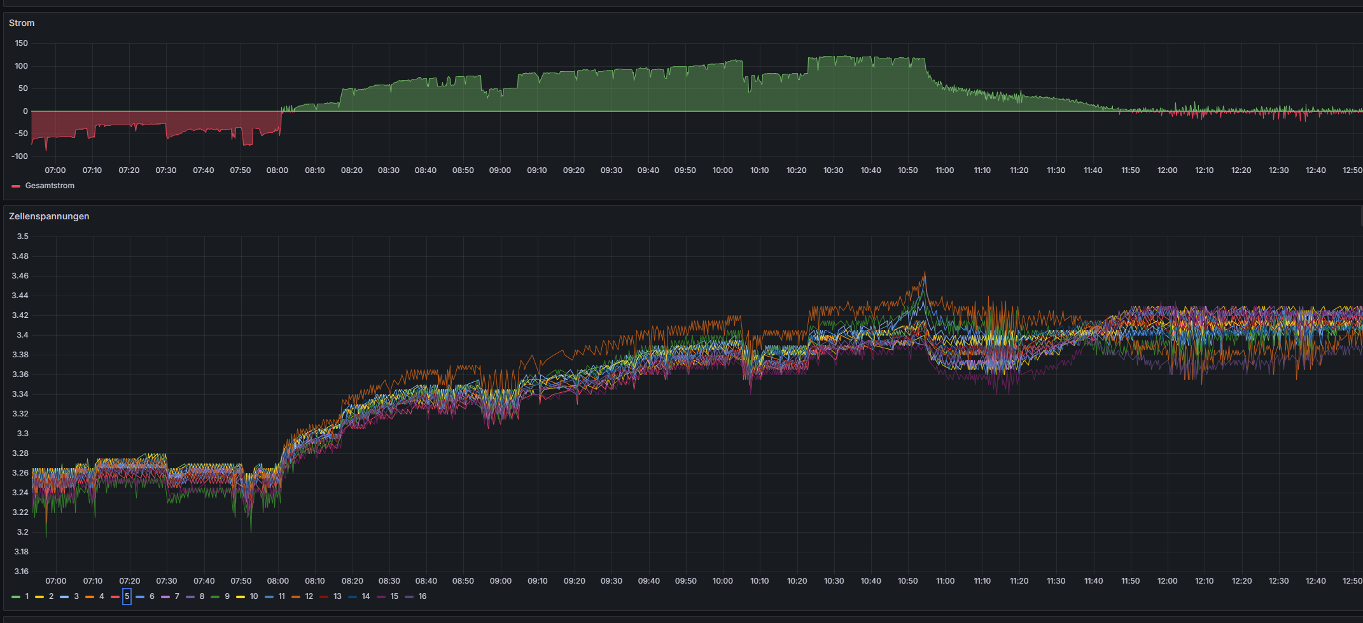Click the 150 y-axis label in Strom

[x=22, y=43]
